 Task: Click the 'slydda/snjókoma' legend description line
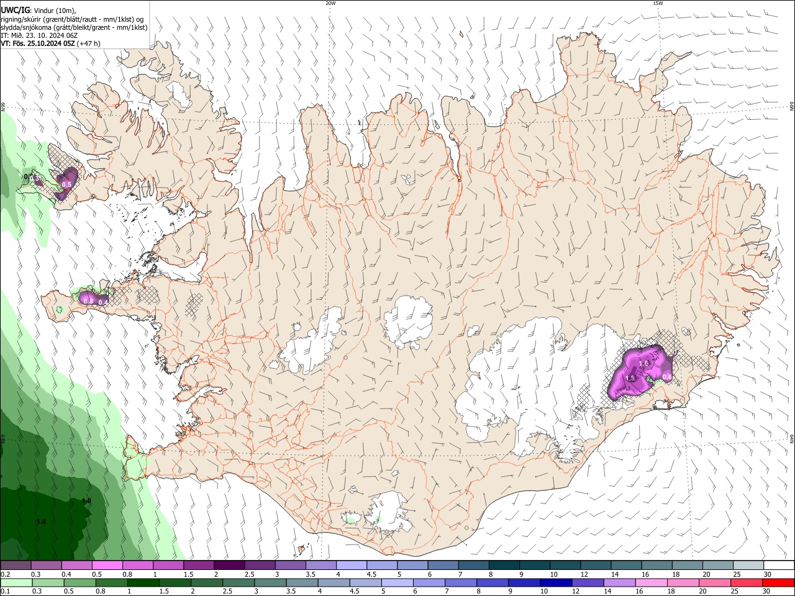pyautogui.click(x=74, y=27)
